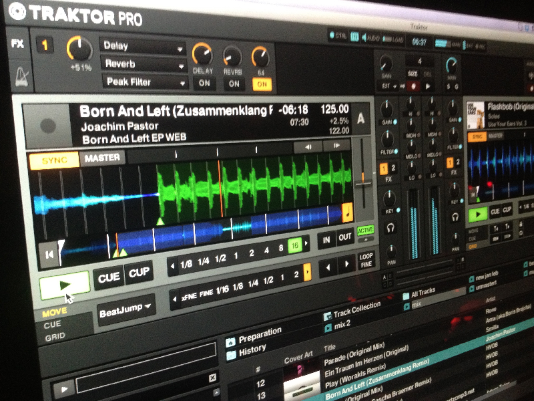Turn on the REVRB effect ON button
Image resolution: width=534 pixels, height=401 pixels.
234,84
